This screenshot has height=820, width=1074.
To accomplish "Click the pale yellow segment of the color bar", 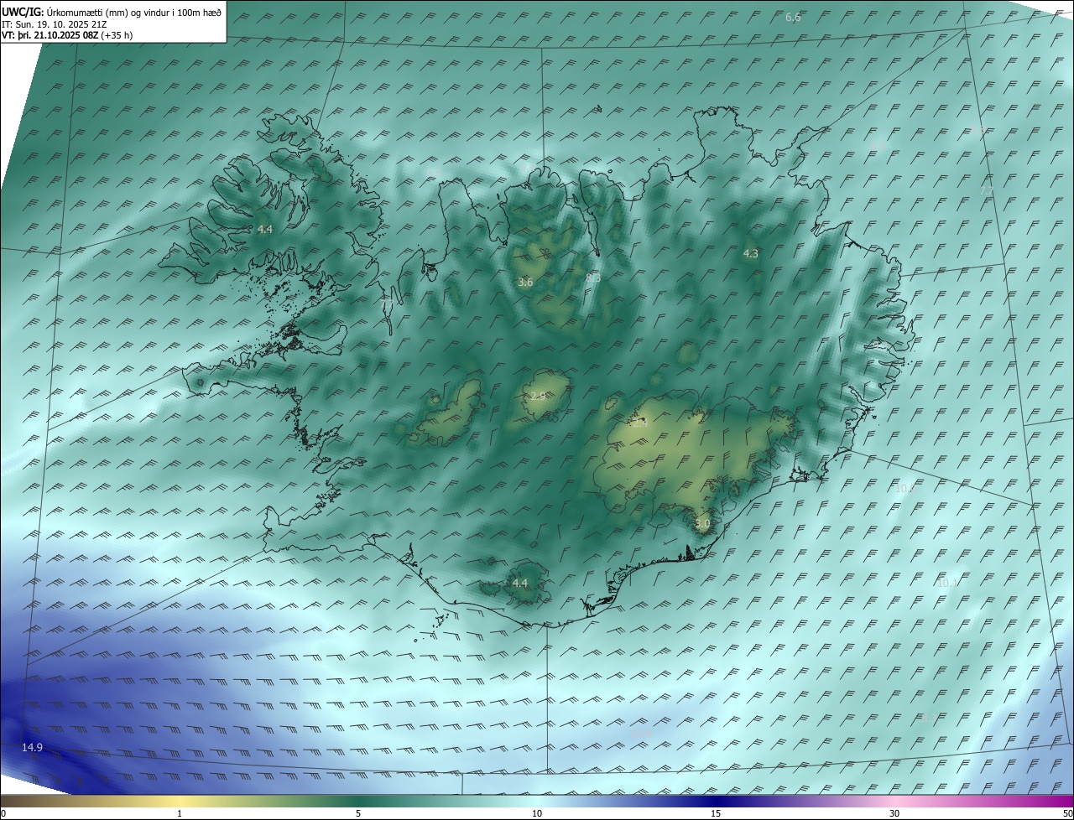I will [180, 801].
